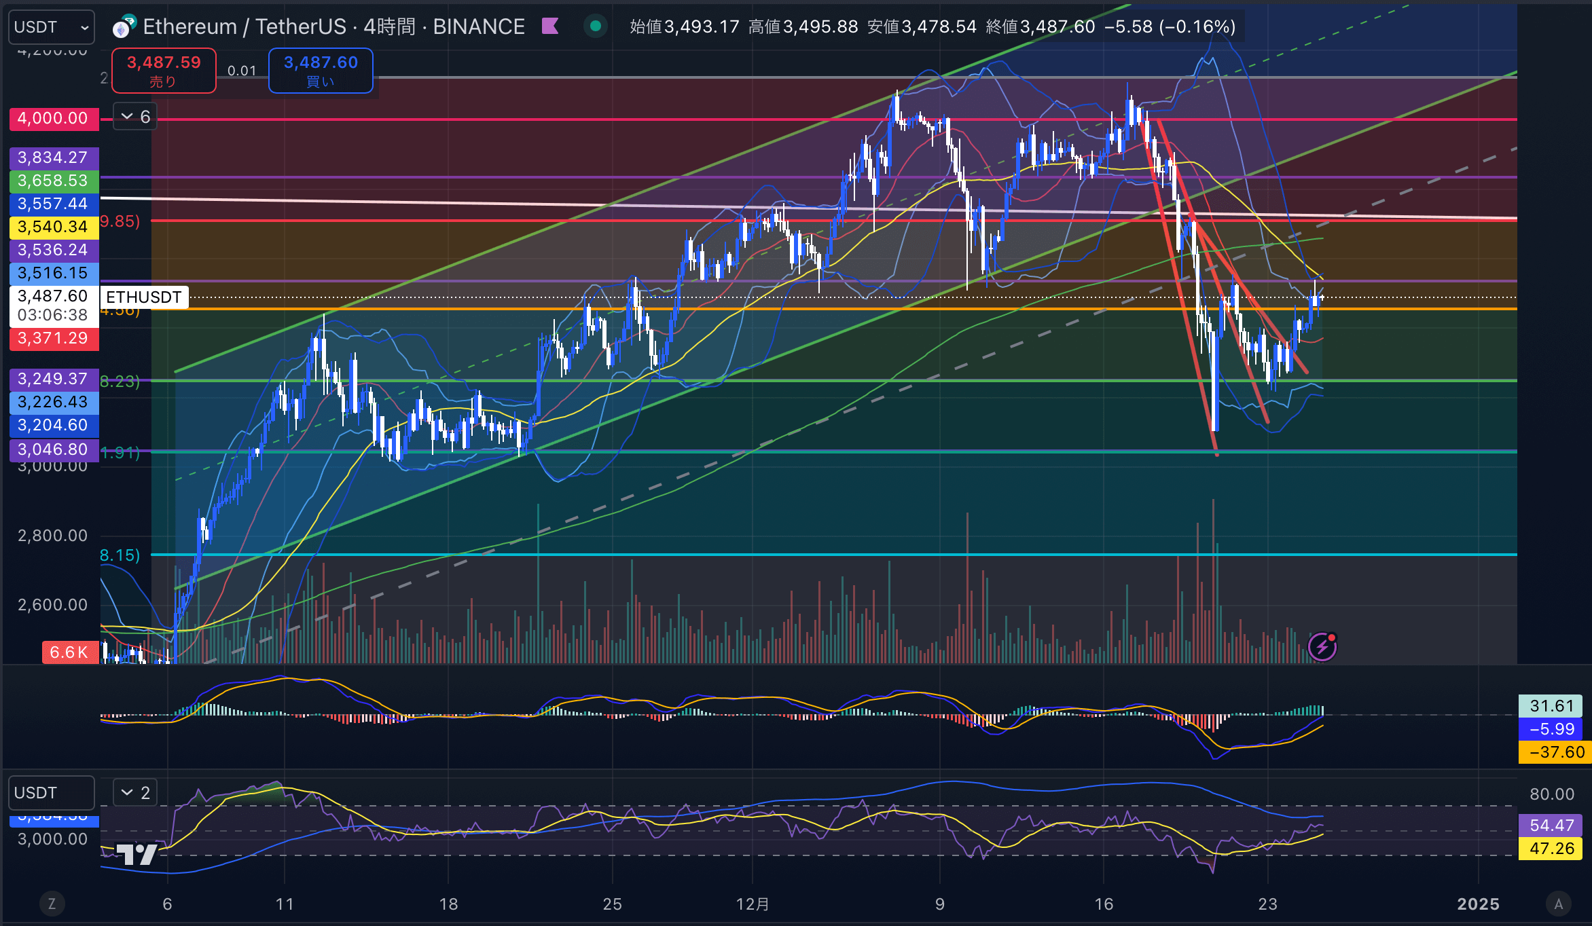1592x926 pixels.
Task: Click the 3,516.15 blue price label
Action: [54, 273]
